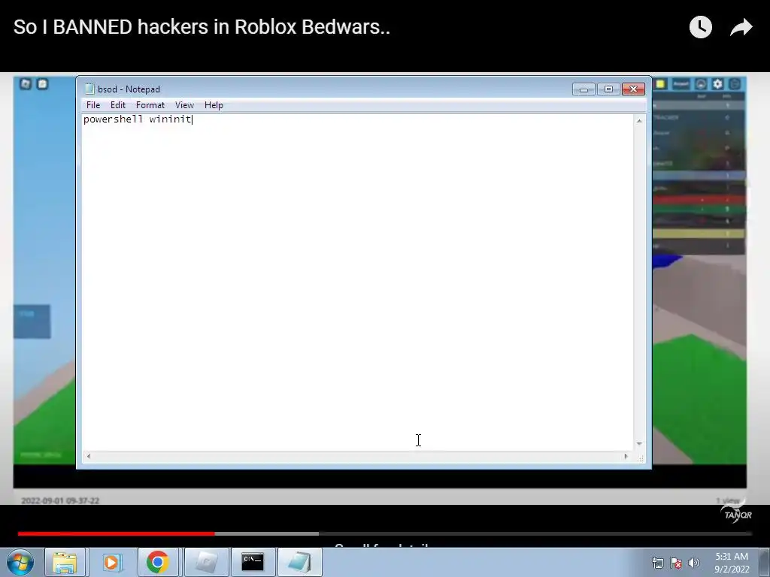Image resolution: width=770 pixels, height=577 pixels.
Task: Place cursor in 'powershell wininit' text
Action: (x=138, y=119)
